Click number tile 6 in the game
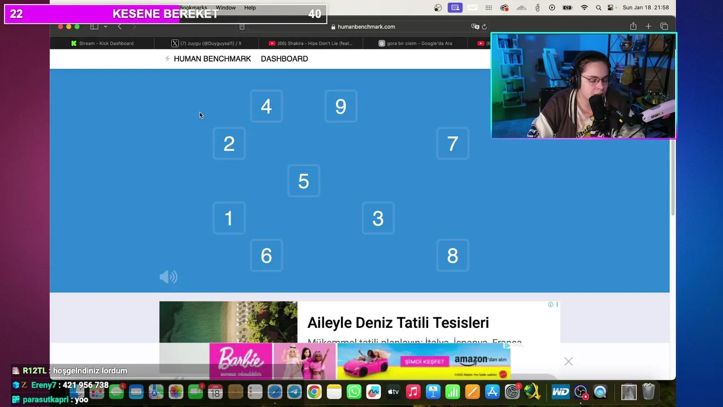The image size is (723, 407). click(266, 256)
